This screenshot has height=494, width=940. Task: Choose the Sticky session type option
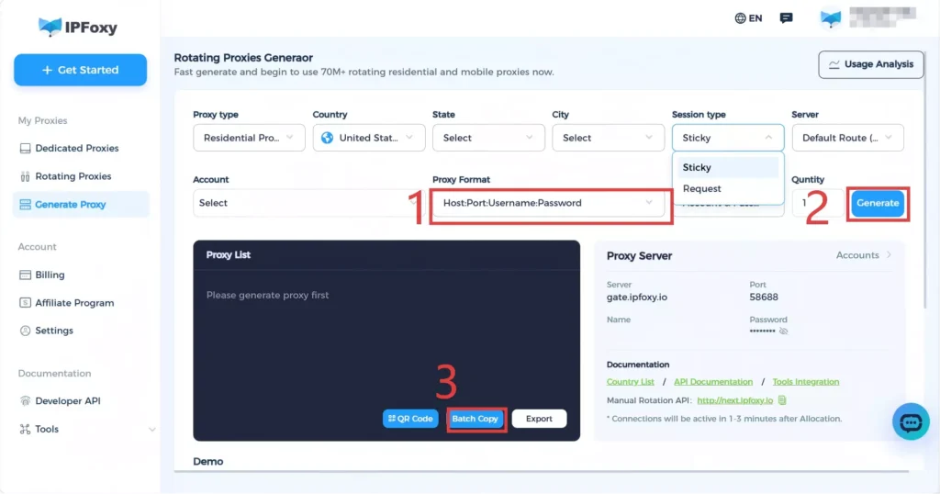point(697,167)
